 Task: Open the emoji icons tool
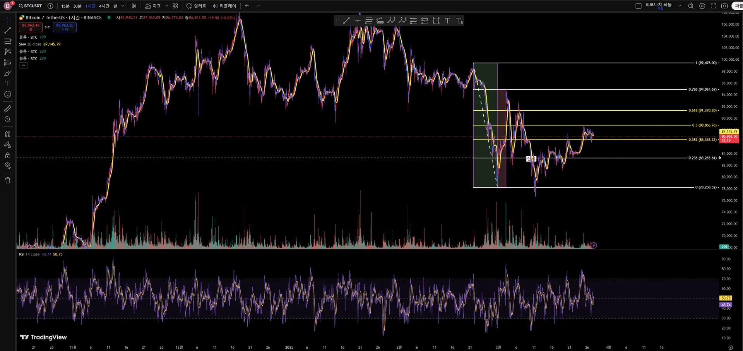[x=7, y=94]
